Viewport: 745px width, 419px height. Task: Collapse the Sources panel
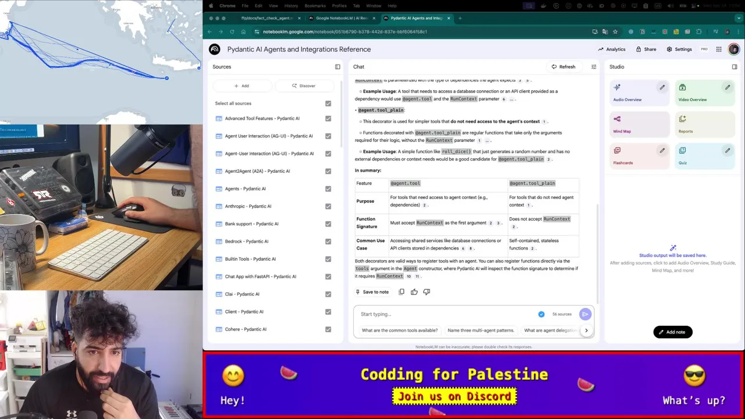(x=338, y=67)
